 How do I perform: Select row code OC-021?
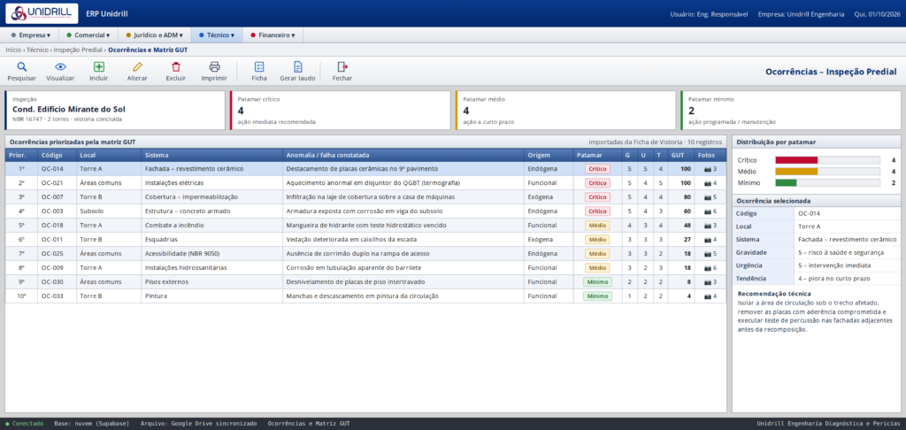click(x=52, y=183)
